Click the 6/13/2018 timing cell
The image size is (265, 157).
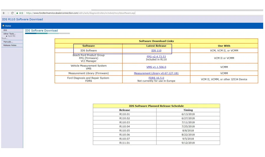coord(188,114)
